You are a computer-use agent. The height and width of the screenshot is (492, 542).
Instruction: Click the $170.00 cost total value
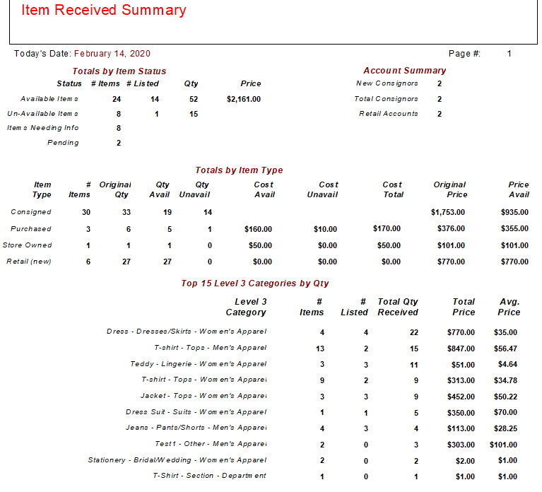click(387, 228)
